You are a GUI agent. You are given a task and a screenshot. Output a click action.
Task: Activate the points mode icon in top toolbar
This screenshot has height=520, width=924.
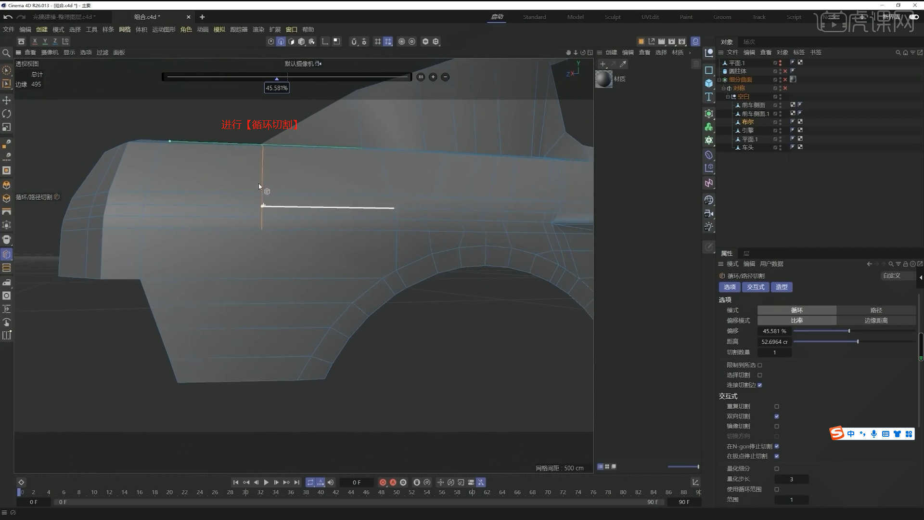271,41
